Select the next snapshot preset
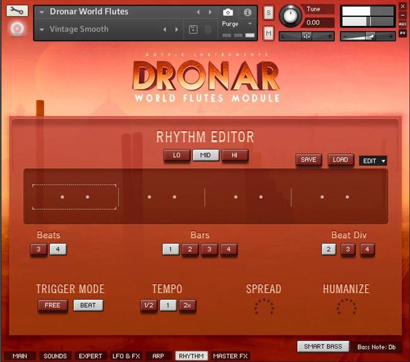 click(x=177, y=29)
